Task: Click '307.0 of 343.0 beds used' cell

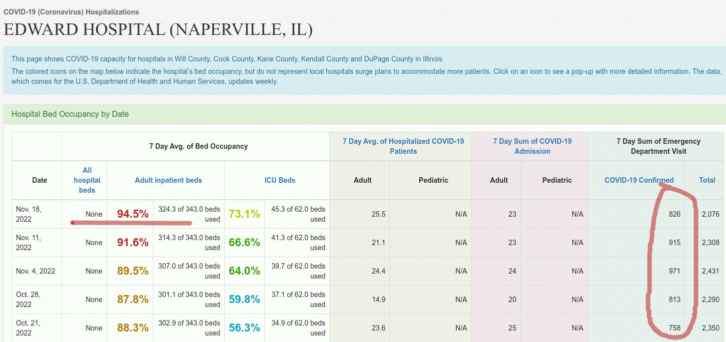Action: [x=189, y=271]
